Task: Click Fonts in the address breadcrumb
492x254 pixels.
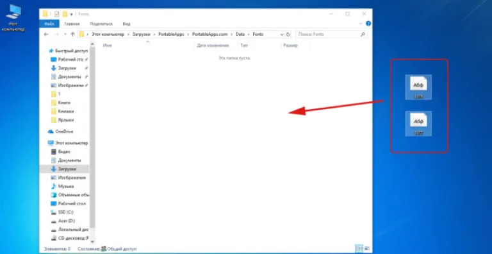Action: (258, 34)
